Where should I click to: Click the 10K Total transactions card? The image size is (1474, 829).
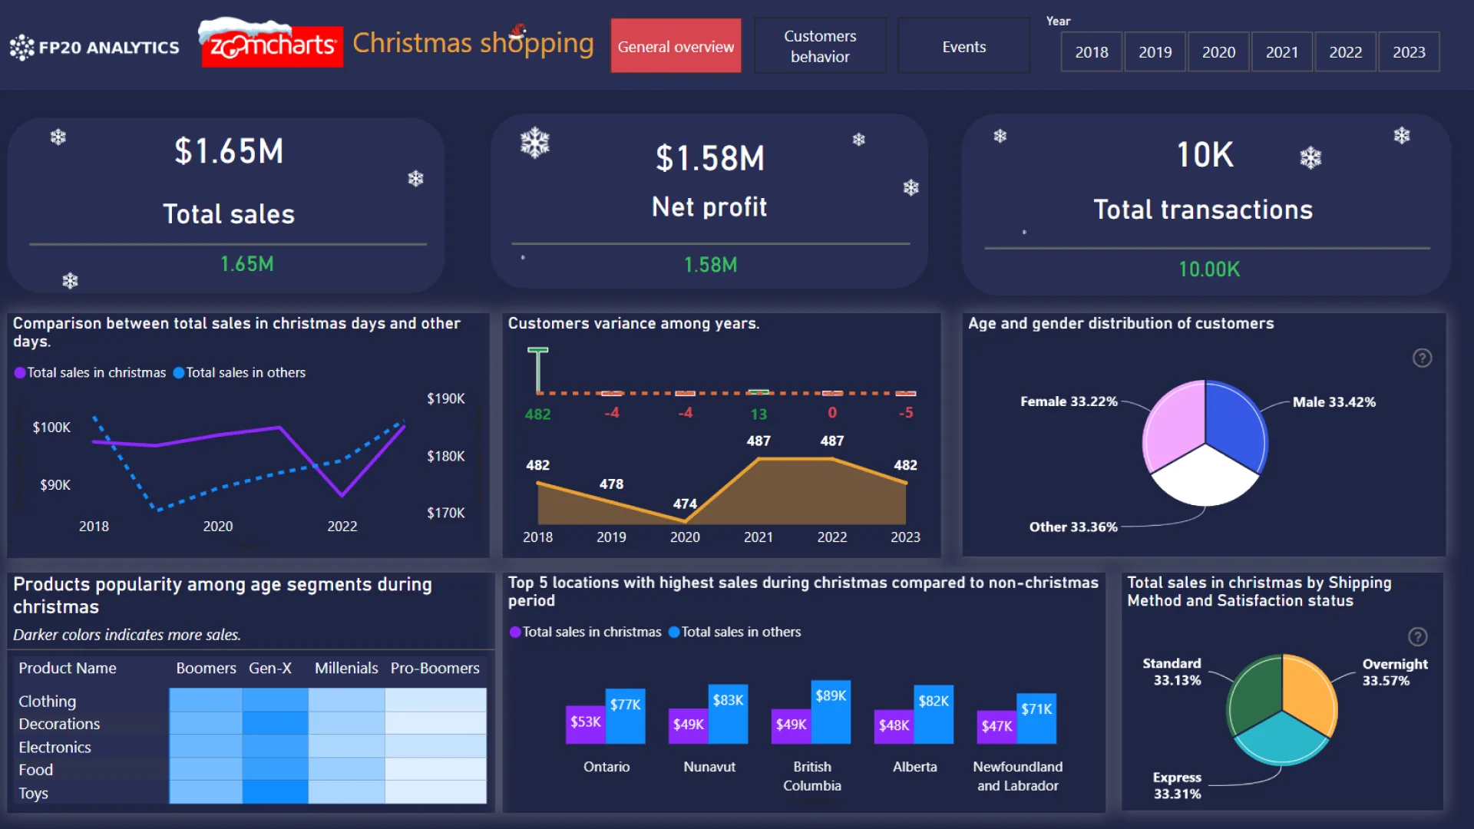pyautogui.click(x=1206, y=204)
